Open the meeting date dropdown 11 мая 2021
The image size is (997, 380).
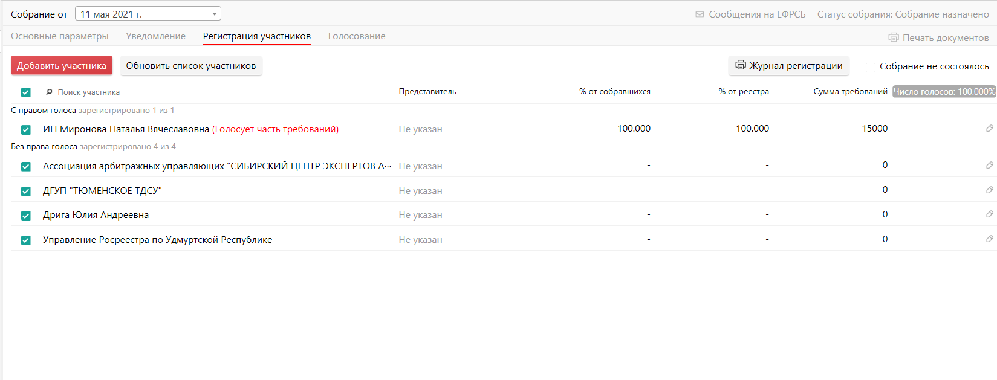tap(148, 14)
